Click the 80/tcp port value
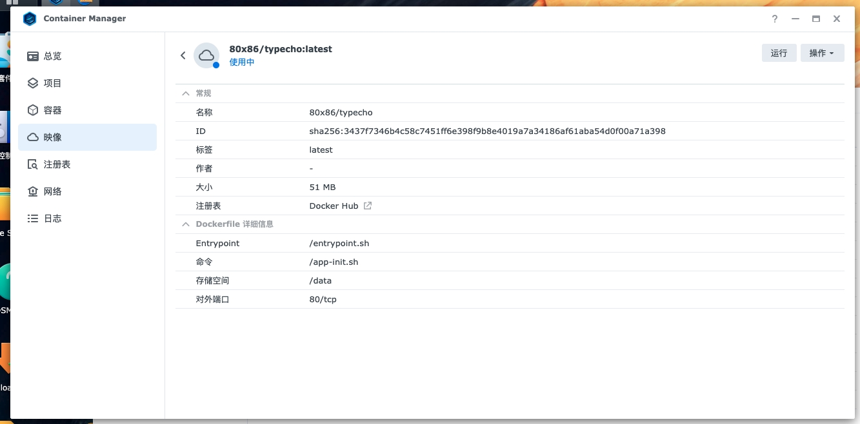The height and width of the screenshot is (424, 860). [x=323, y=299]
